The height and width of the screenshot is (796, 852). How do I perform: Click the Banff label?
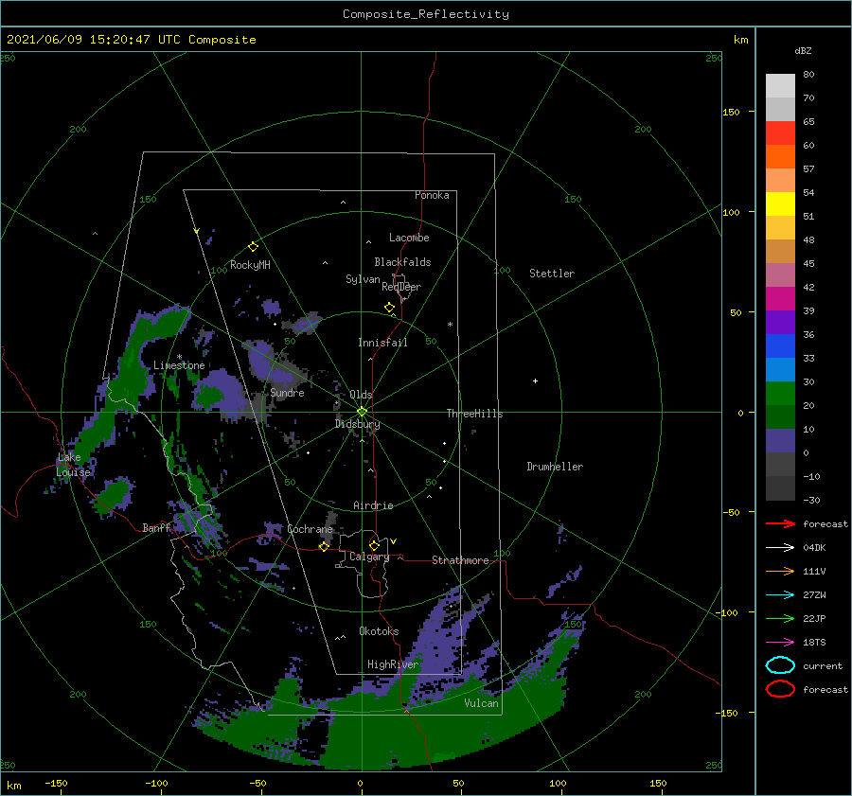tap(156, 527)
